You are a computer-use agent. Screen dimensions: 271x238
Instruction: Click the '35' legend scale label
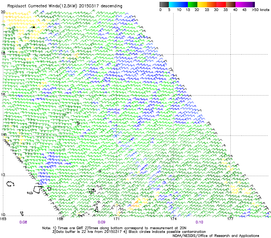[x=226, y=10]
